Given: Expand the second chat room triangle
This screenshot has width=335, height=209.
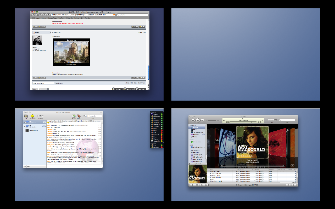Looking at the screenshot, I should [24, 126].
